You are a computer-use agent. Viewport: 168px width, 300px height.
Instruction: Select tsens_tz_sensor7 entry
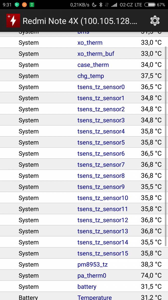click(101, 164)
